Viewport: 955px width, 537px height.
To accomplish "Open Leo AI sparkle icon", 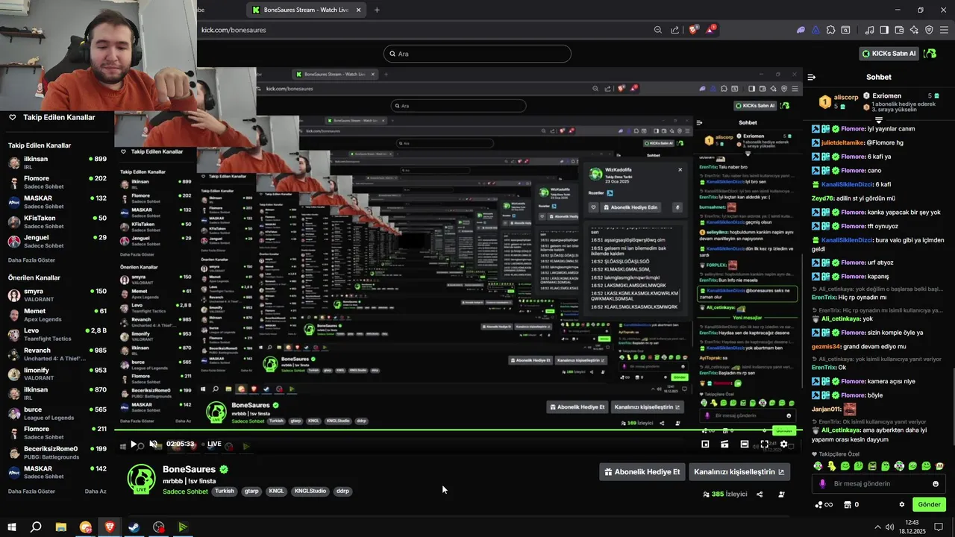I will pyautogui.click(x=914, y=30).
